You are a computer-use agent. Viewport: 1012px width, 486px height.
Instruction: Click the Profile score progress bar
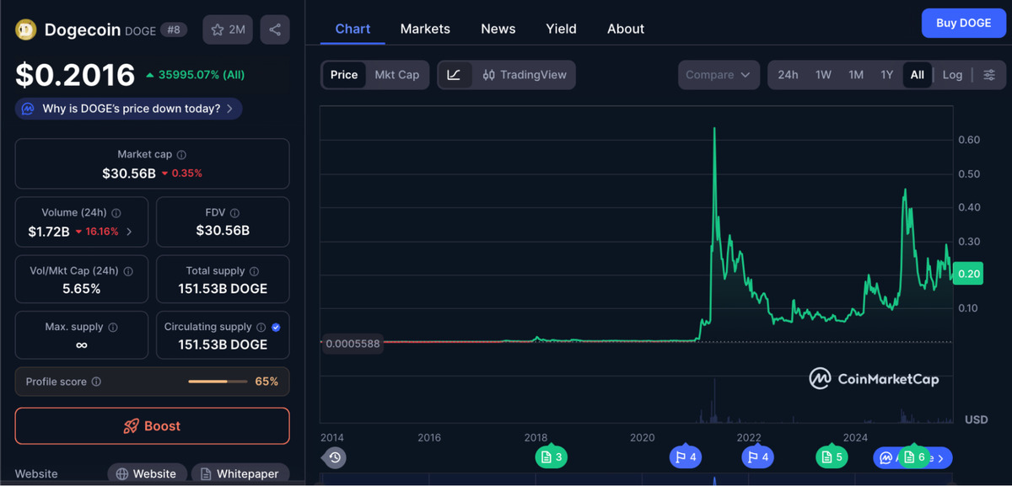click(x=218, y=382)
